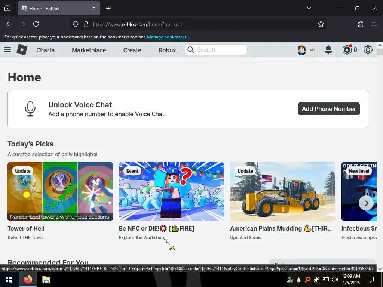This screenshot has width=383, height=287.
Task: Click the Unlock Voice Chat heading
Action: pyautogui.click(x=80, y=105)
